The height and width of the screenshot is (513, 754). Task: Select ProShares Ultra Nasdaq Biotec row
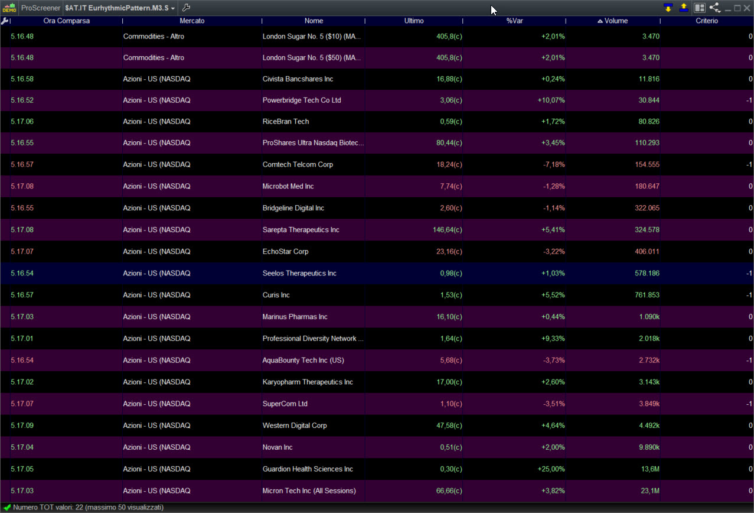click(377, 143)
